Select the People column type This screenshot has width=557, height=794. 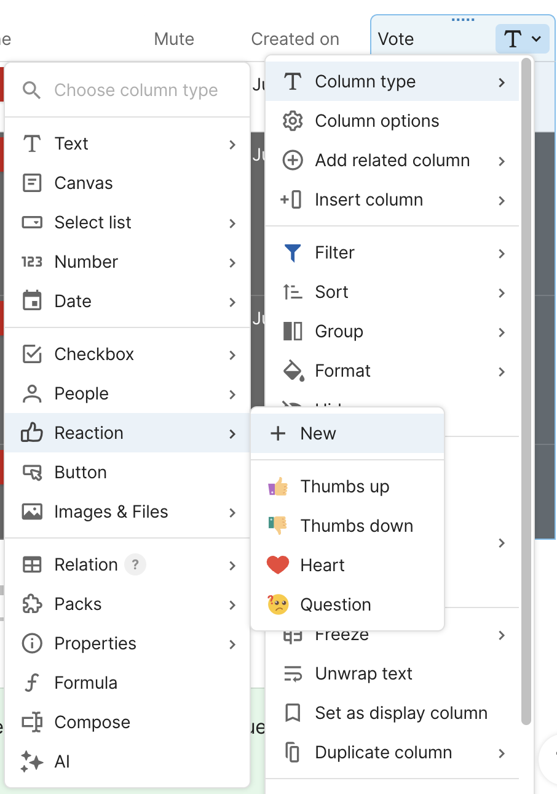pos(81,393)
